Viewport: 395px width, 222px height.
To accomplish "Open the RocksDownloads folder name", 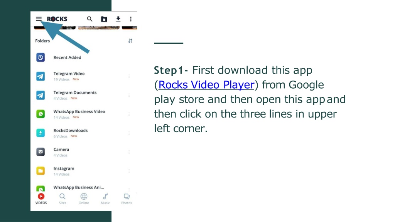I will 71,130.
